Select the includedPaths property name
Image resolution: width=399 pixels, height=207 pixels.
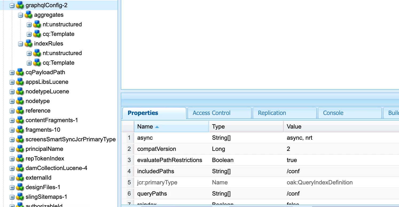tap(156, 171)
